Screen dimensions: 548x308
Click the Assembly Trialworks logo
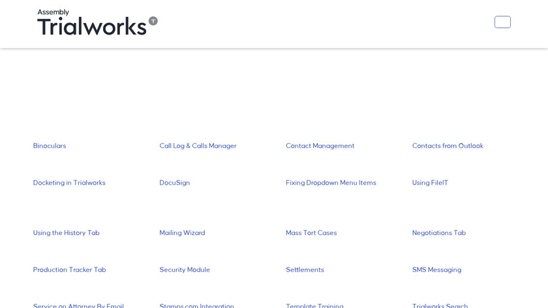pyautogui.click(x=97, y=23)
